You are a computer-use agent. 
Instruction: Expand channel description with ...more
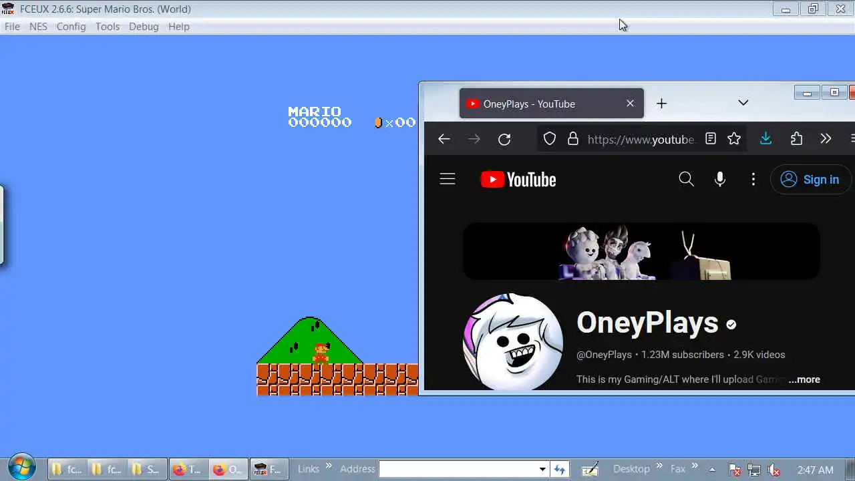(x=804, y=379)
